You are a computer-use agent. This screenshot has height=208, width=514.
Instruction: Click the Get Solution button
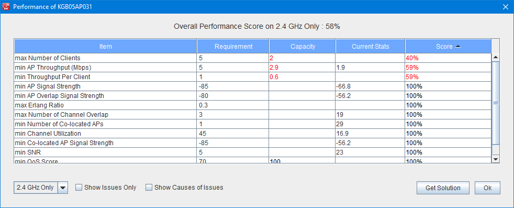coord(443,188)
